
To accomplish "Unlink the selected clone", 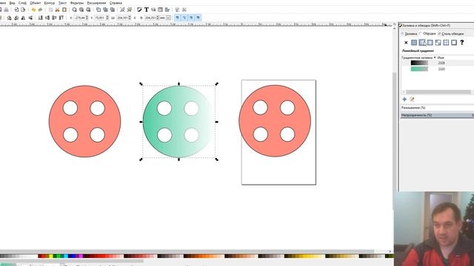I will coord(112,10).
